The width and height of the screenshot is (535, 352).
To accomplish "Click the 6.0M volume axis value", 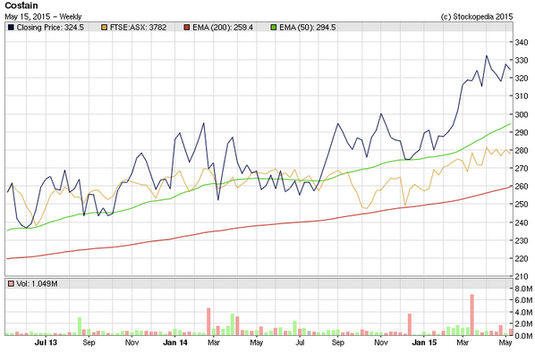I will 524,300.
